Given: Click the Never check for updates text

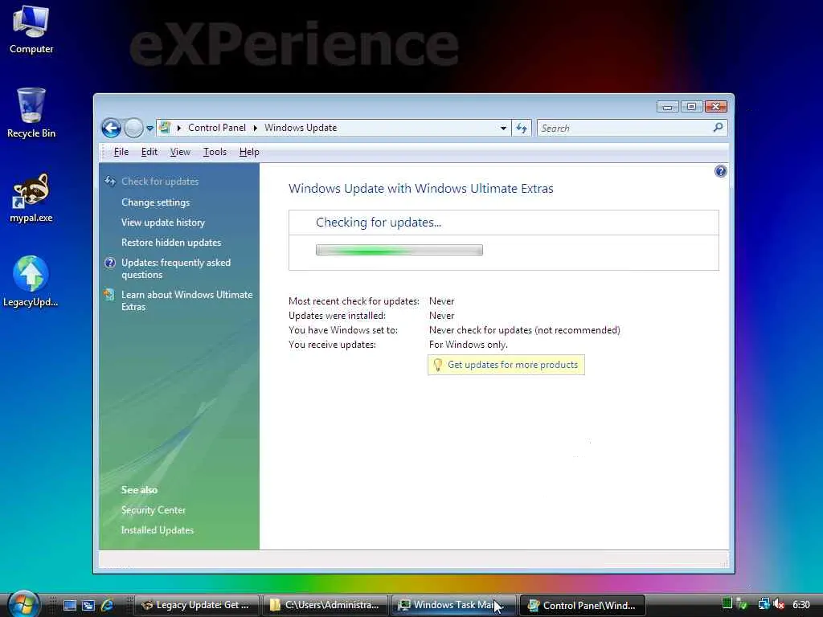Looking at the screenshot, I should [x=524, y=330].
